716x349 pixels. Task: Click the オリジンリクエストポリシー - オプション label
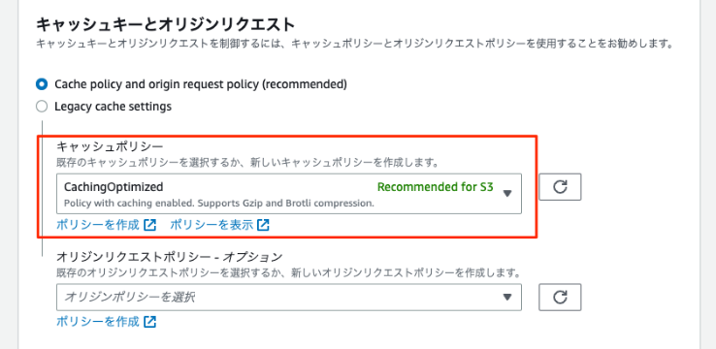click(170, 257)
